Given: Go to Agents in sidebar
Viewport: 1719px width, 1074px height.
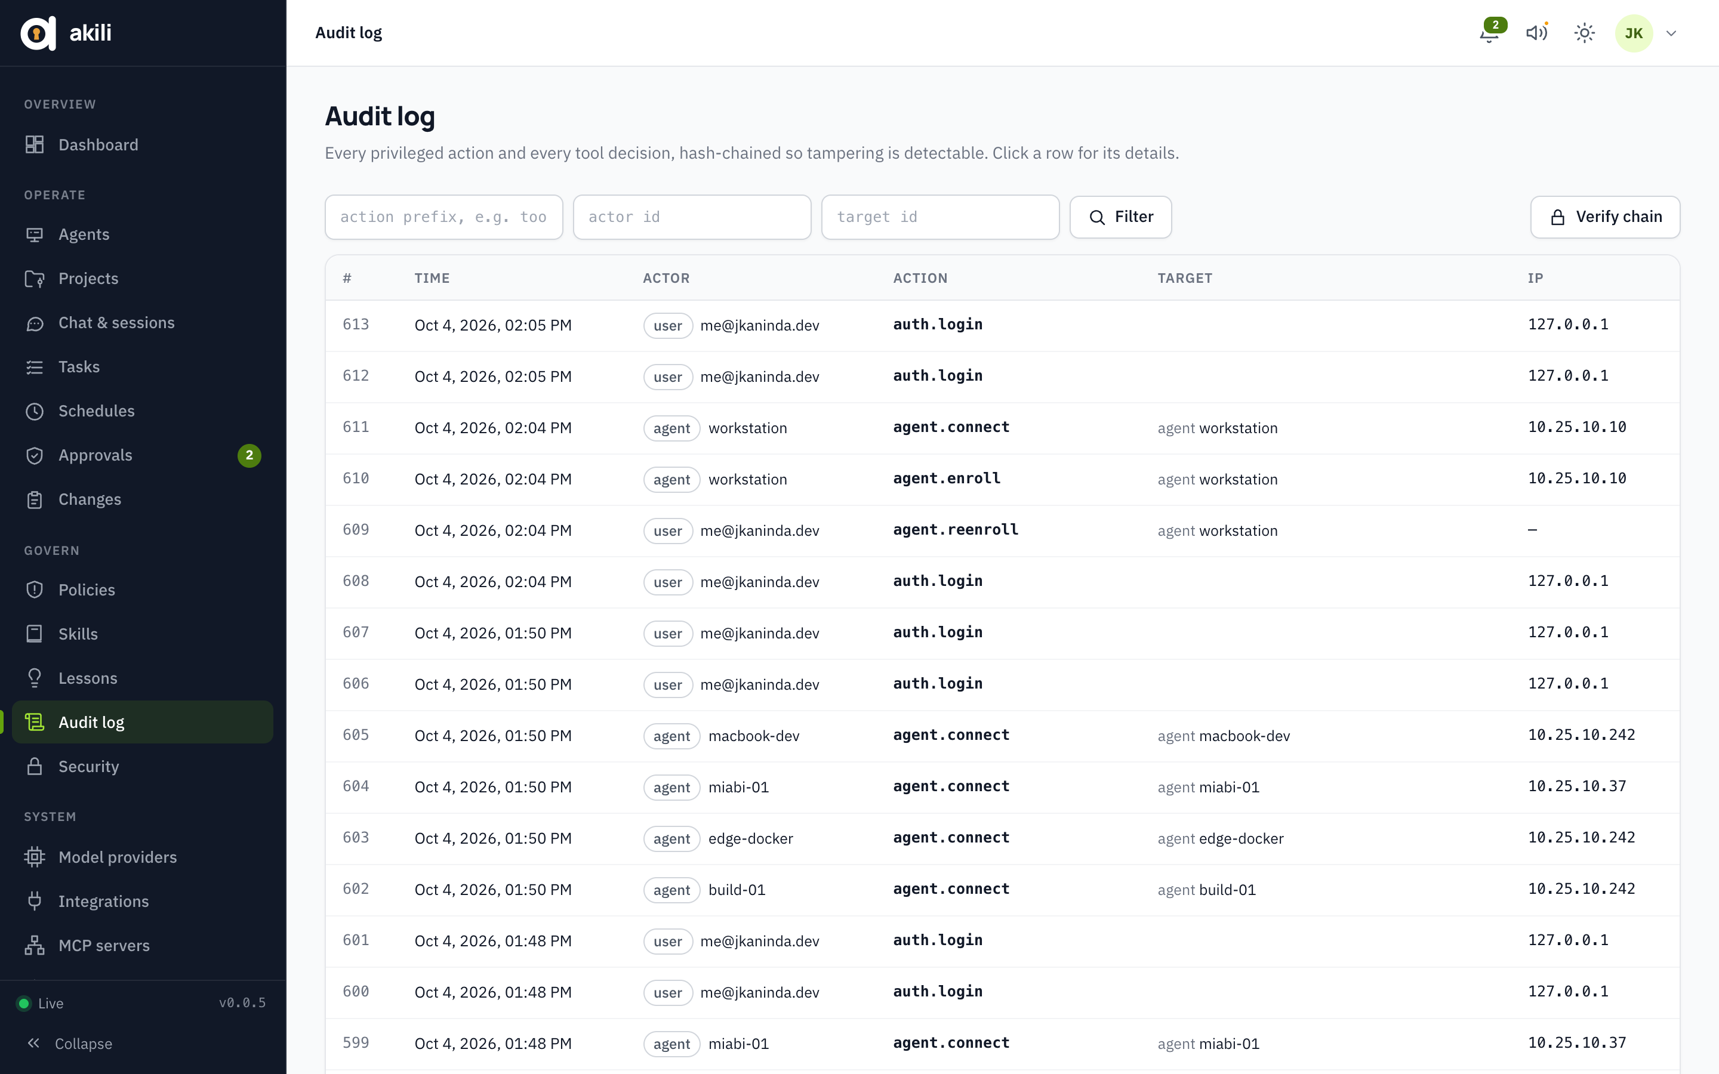Looking at the screenshot, I should click(x=143, y=234).
